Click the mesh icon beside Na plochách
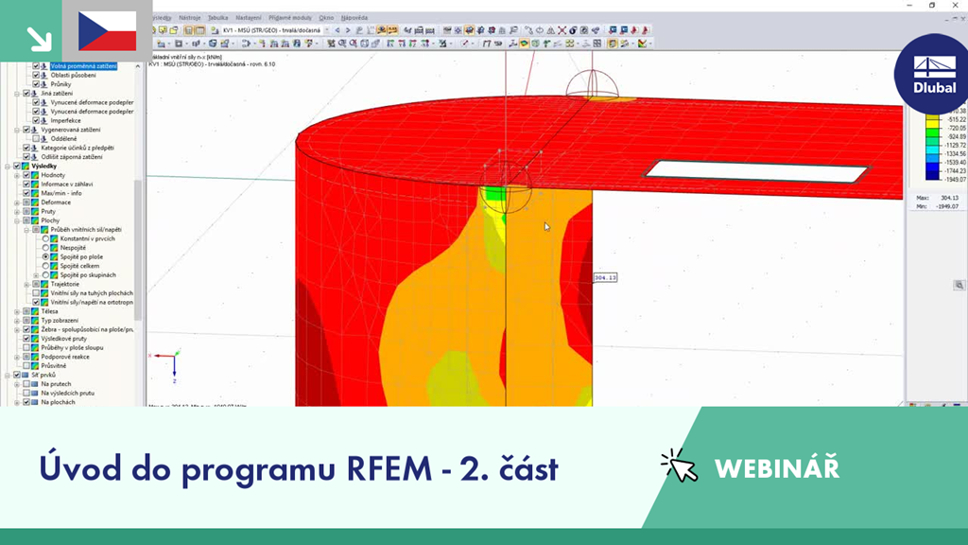The width and height of the screenshot is (968, 545). tap(35, 402)
